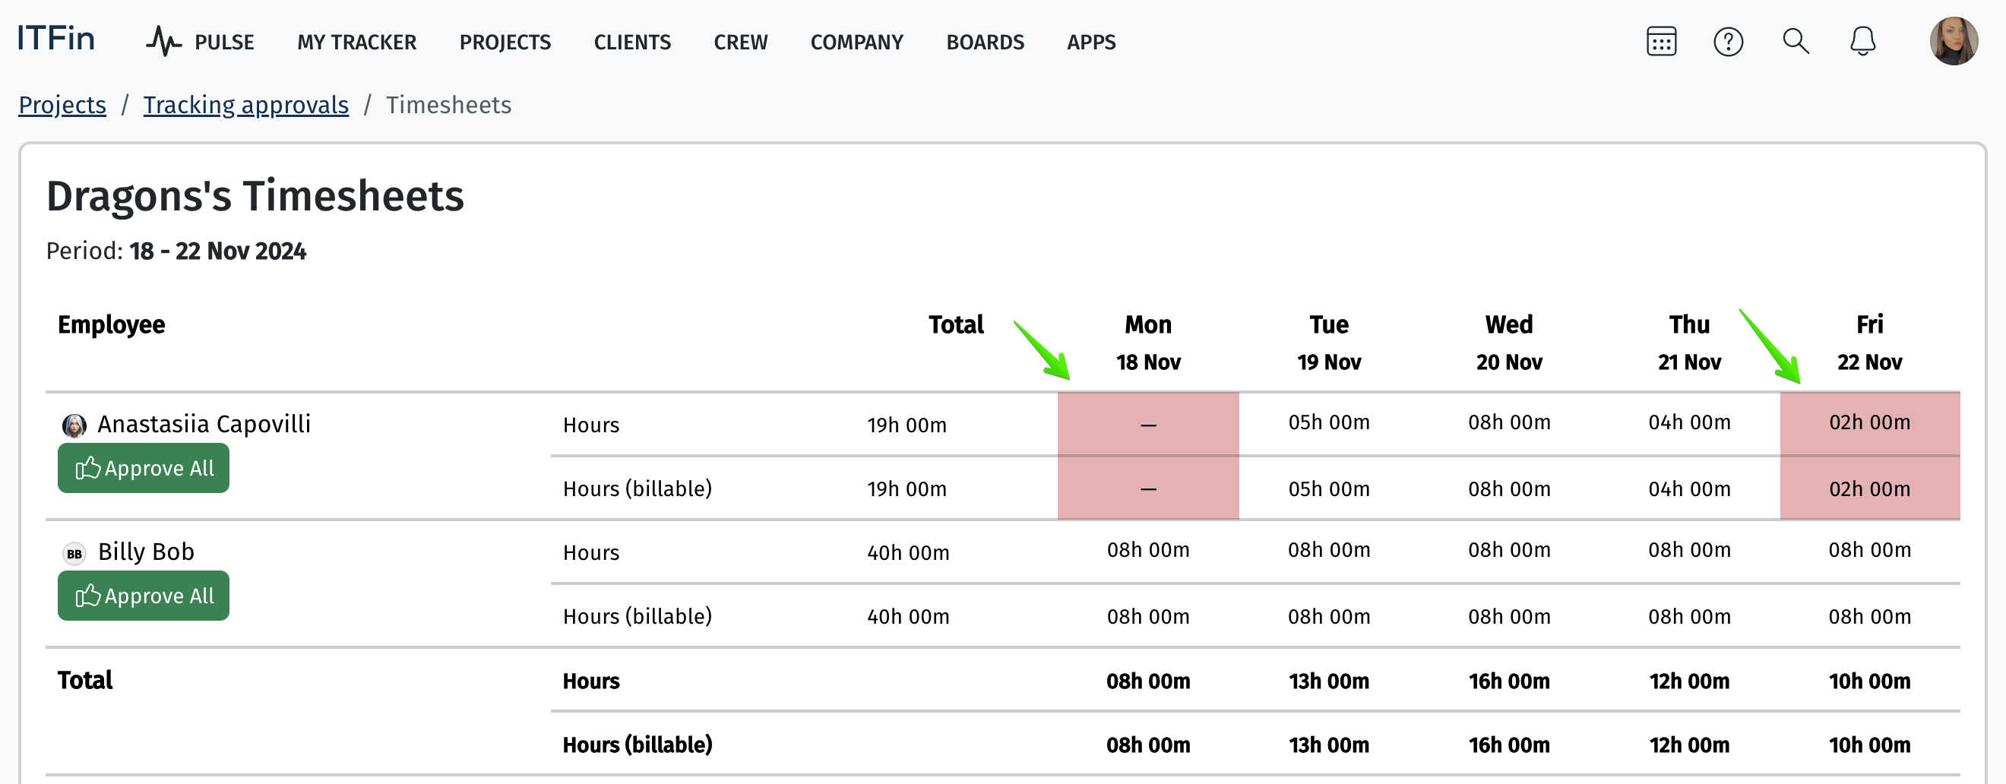Go to MY TRACKER
The width and height of the screenshot is (2006, 784).
356,42
